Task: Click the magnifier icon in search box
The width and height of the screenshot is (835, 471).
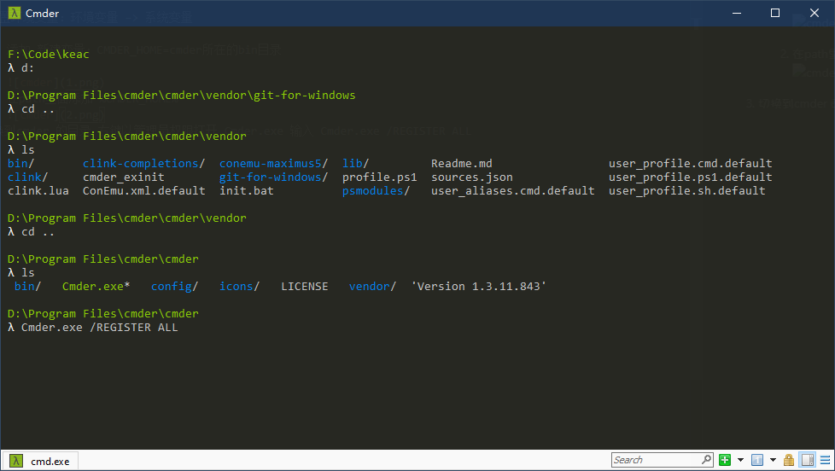Action: coord(704,460)
